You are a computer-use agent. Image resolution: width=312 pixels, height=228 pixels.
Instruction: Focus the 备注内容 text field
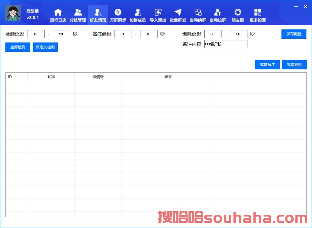pos(226,44)
